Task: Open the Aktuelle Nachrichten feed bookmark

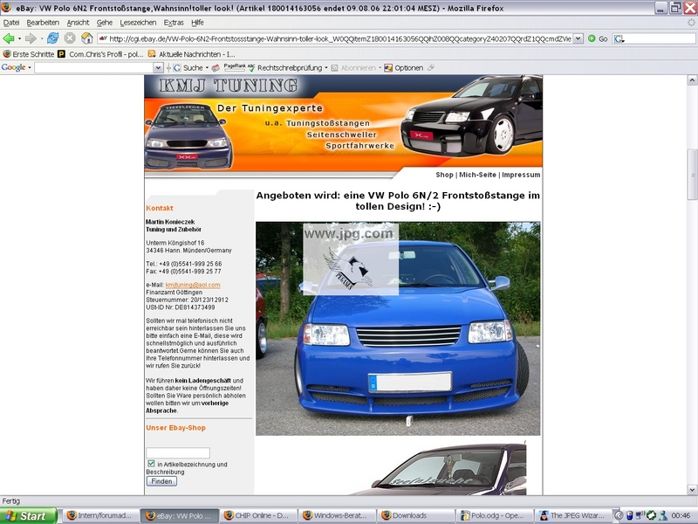Action: [x=191, y=54]
